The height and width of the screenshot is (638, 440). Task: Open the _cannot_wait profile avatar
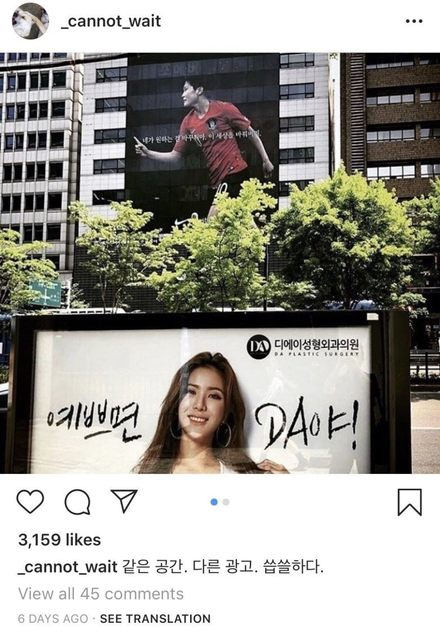coord(30,21)
